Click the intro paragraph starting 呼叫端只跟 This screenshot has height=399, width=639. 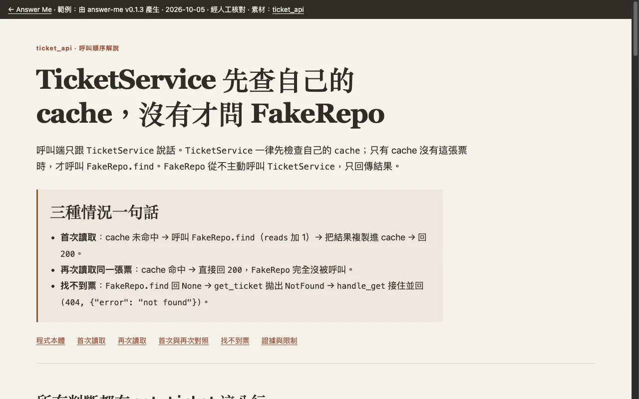[x=252, y=158]
